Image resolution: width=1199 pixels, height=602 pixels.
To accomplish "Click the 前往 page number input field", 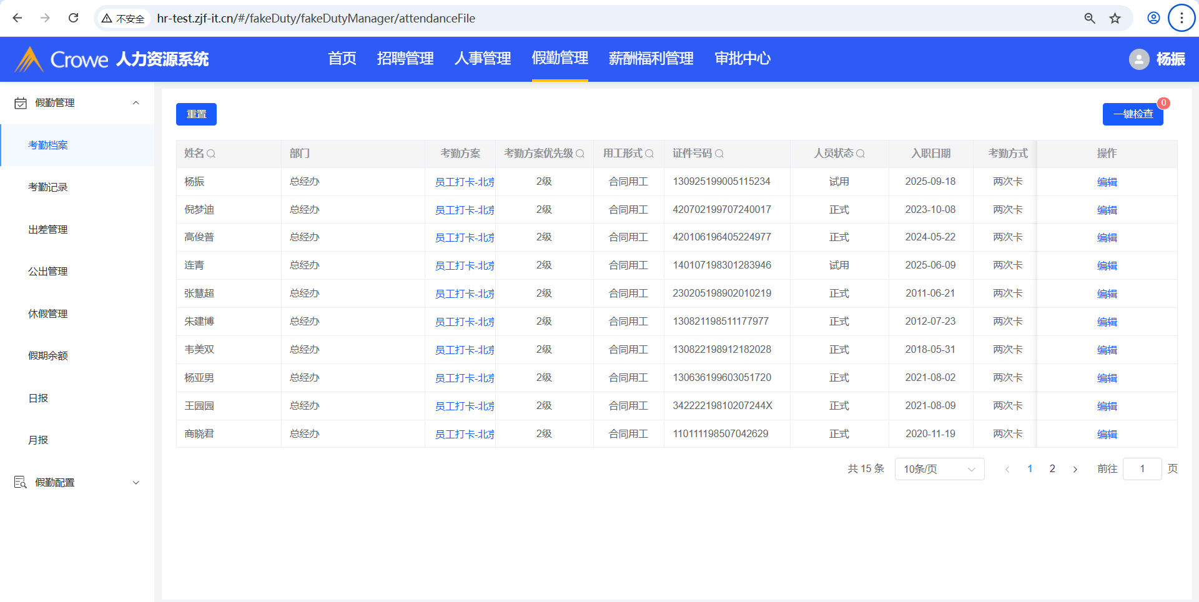I will tap(1142, 469).
